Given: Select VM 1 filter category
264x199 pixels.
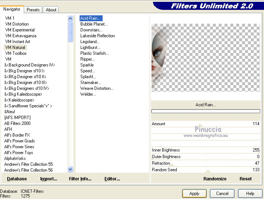Looking at the screenshot, I should 10,18.
